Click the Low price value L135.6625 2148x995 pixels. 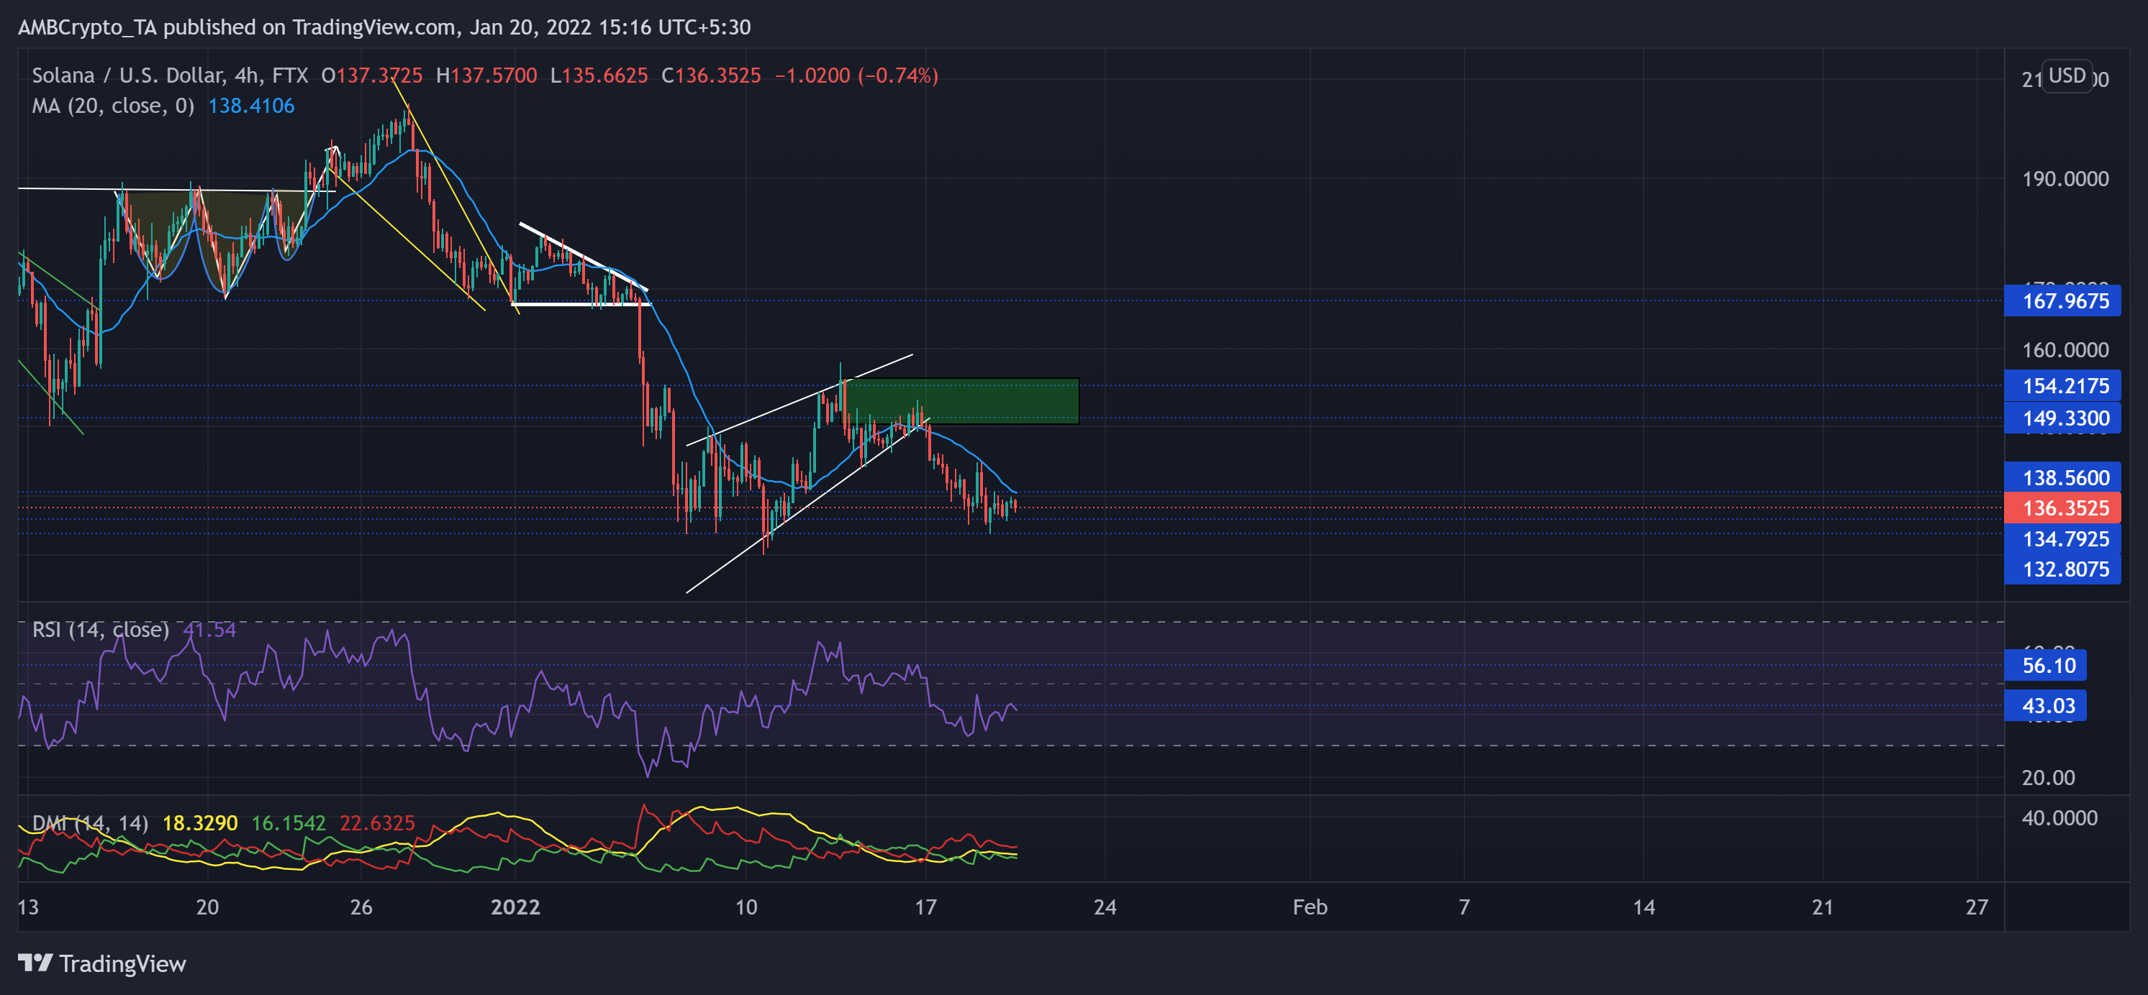[599, 75]
